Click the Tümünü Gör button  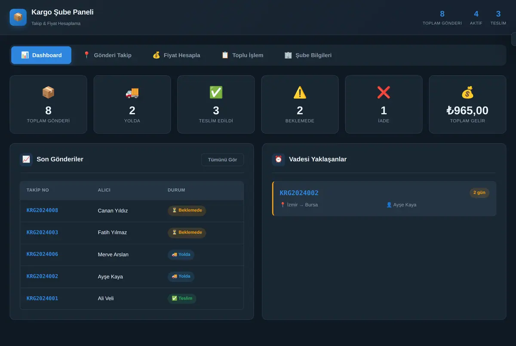[222, 160]
